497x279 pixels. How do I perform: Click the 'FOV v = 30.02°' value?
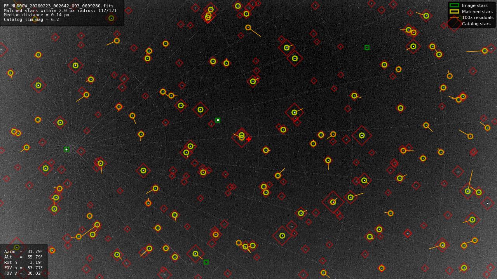click(23, 273)
